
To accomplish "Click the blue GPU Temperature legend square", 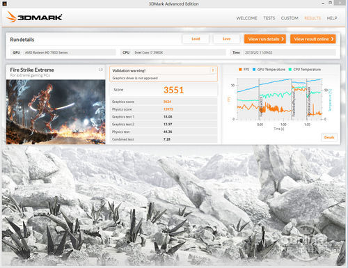I will 254,70.
